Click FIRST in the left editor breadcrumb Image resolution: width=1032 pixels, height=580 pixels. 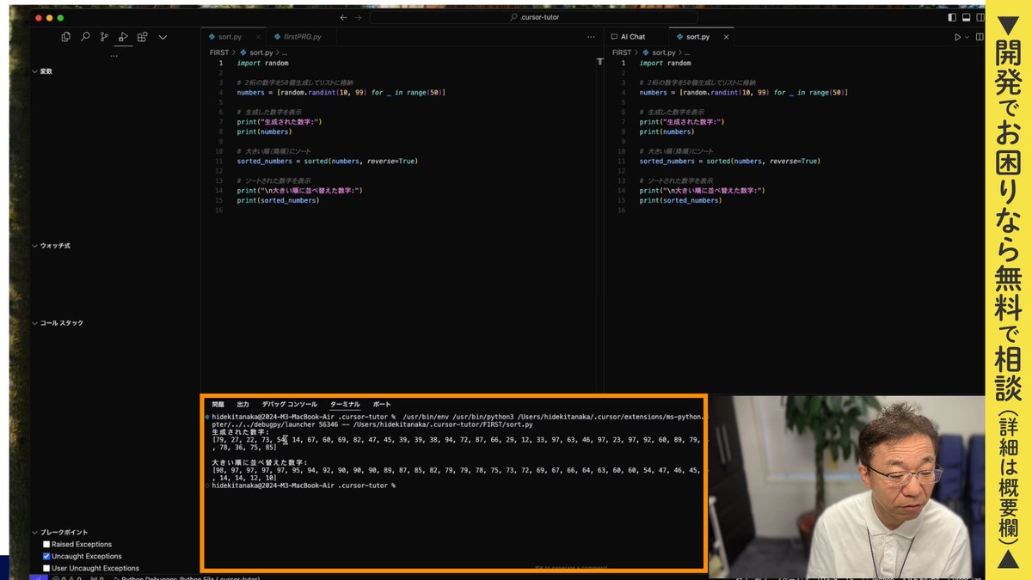click(219, 52)
